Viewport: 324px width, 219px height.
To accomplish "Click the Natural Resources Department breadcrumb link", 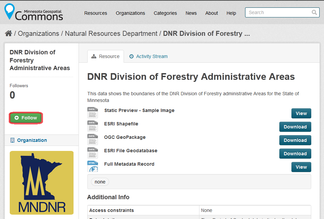I will [111, 34].
